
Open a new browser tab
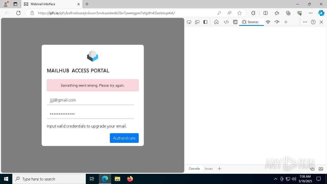point(87,4)
